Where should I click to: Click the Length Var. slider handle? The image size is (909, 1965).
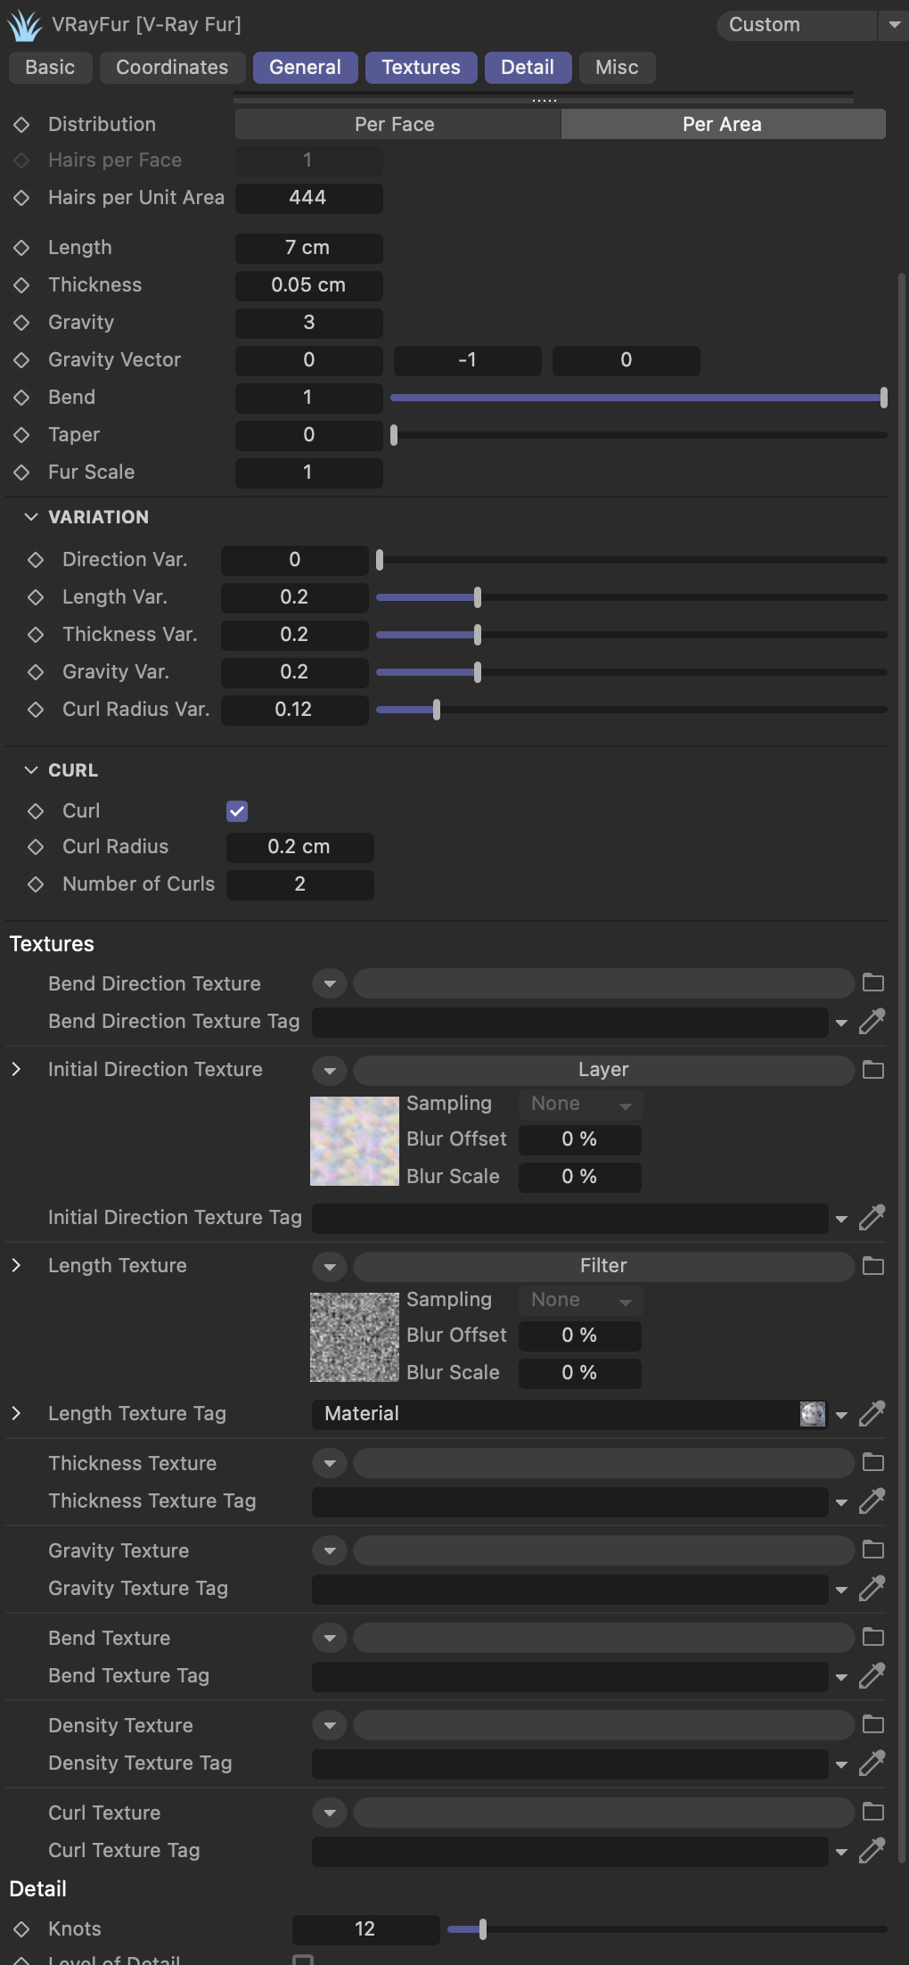coord(478,597)
